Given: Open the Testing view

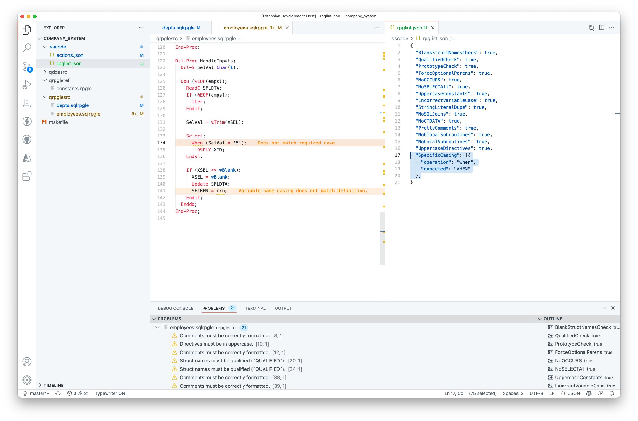Looking at the screenshot, I should 27,103.
